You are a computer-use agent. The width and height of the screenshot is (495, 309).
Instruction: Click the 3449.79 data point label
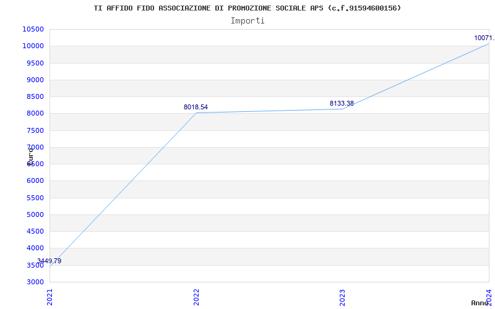tap(49, 261)
